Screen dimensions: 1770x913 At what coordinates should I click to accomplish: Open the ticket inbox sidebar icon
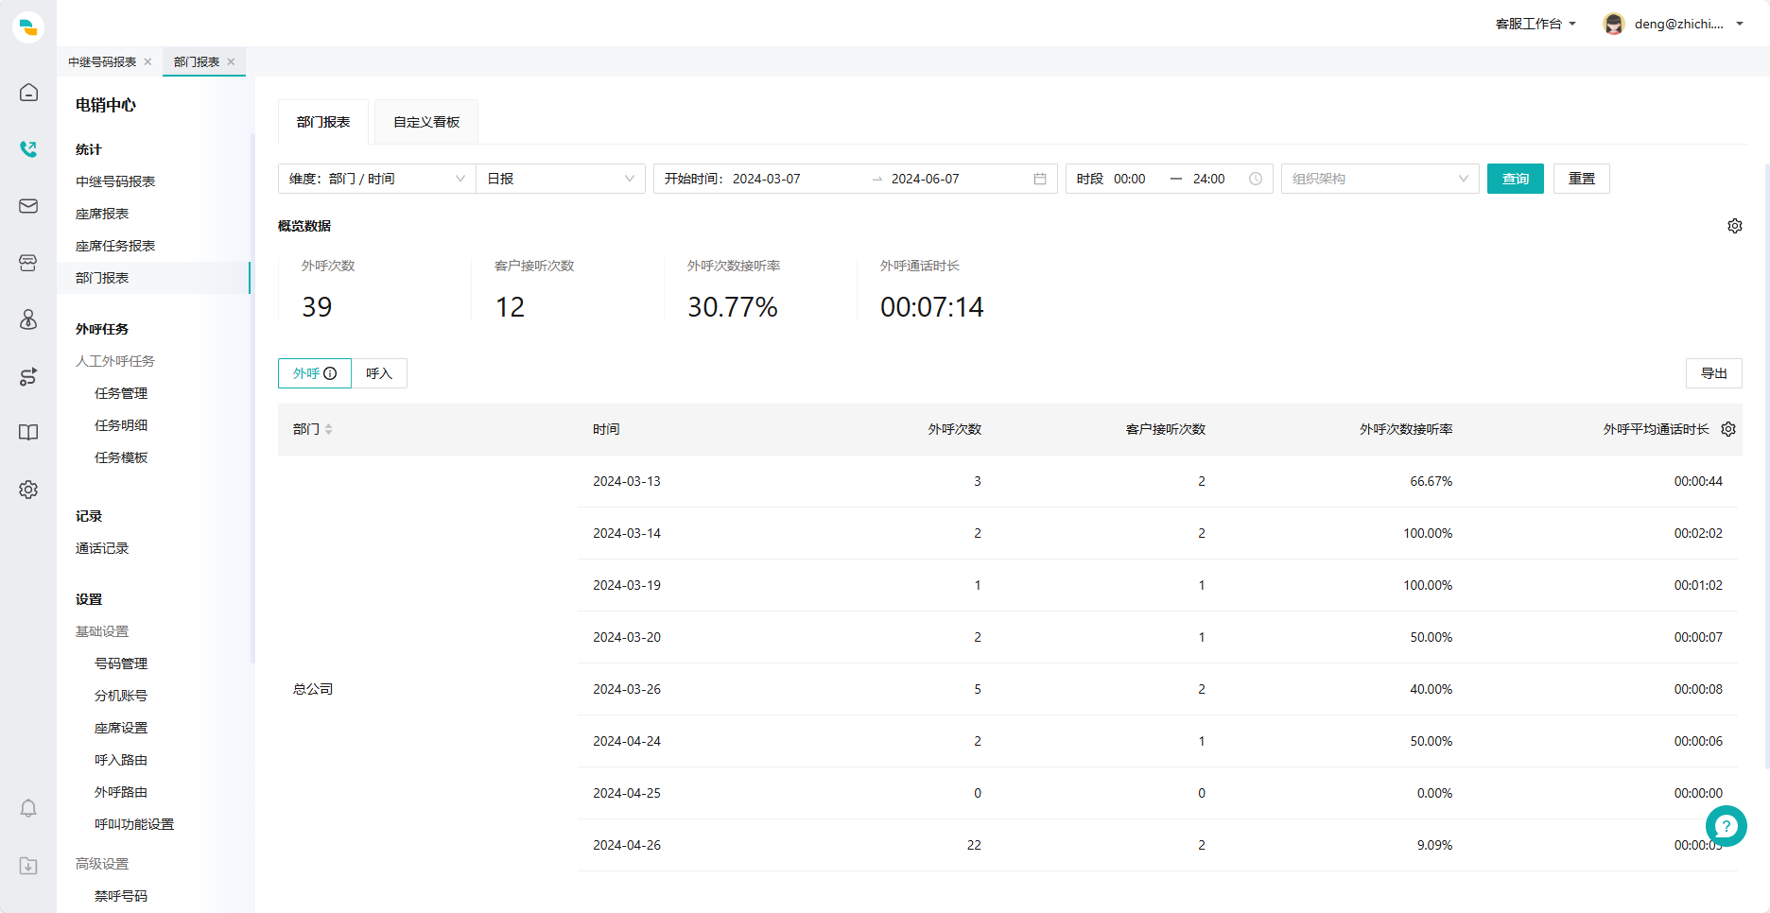pos(28,263)
